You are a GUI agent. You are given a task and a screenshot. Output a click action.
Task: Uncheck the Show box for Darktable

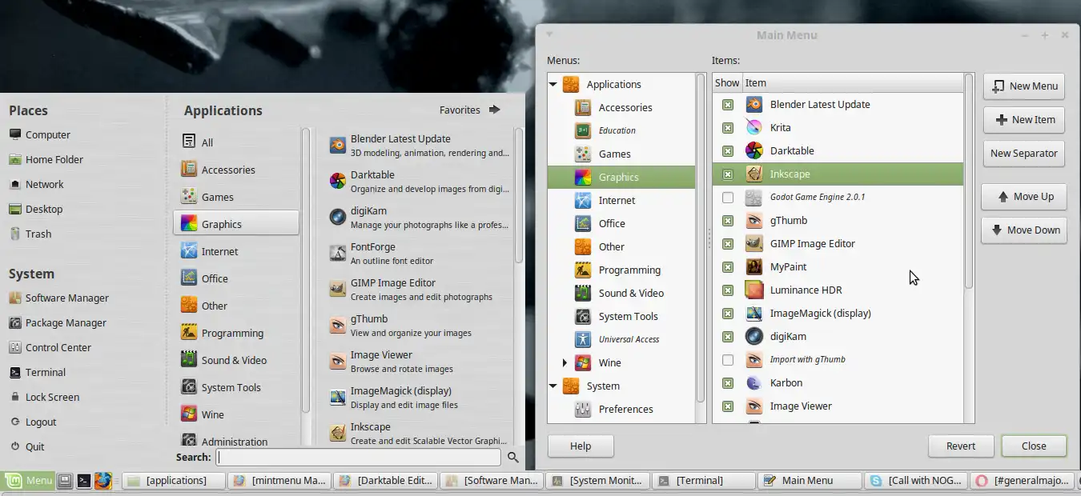click(x=728, y=151)
